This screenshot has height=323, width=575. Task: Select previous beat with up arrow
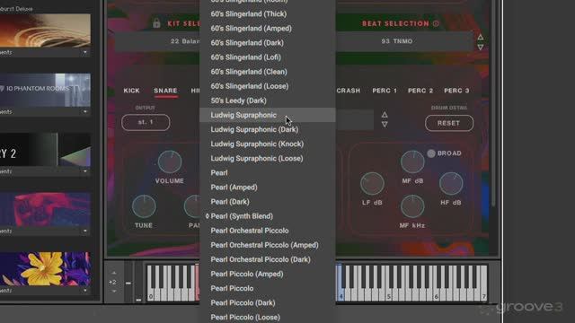coord(481,37)
